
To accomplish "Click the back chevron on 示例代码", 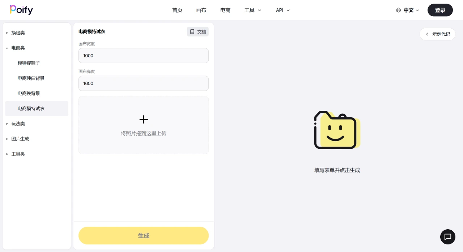I will (426, 34).
